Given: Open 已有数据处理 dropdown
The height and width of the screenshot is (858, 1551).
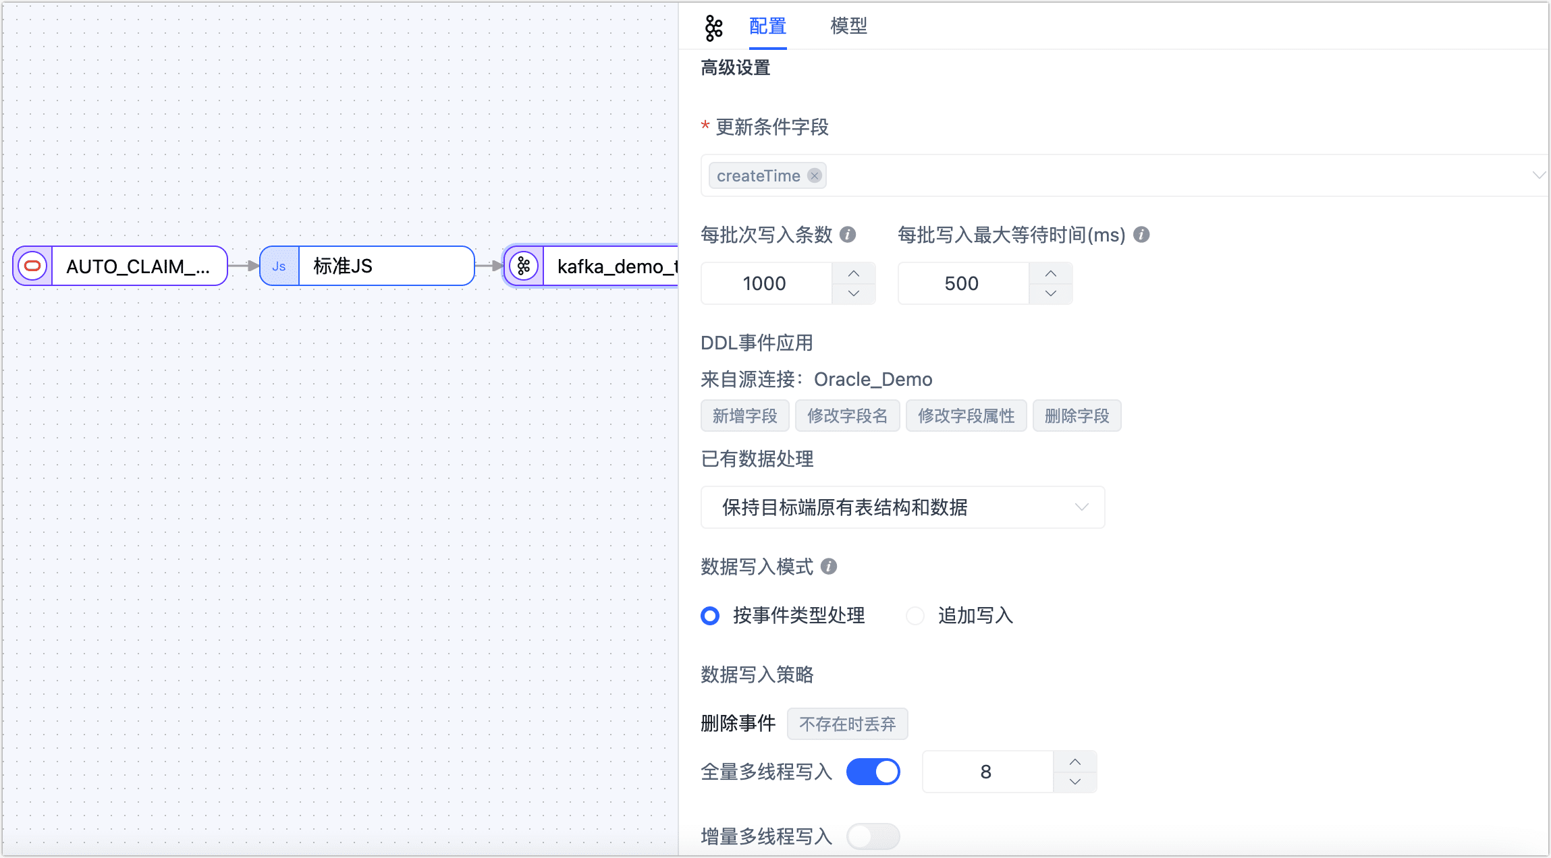Looking at the screenshot, I should [902, 507].
